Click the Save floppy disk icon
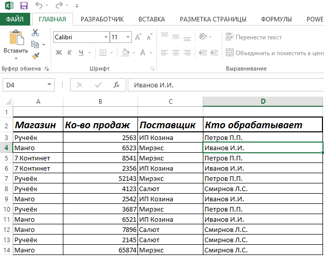Image resolution: width=324 pixels, height=256 pixels. point(24,6)
